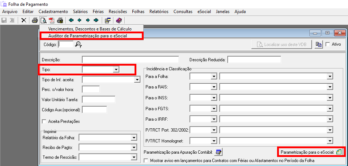Expand the Tipo dropdown
348x166 pixels.
pyautogui.click(x=116, y=69)
